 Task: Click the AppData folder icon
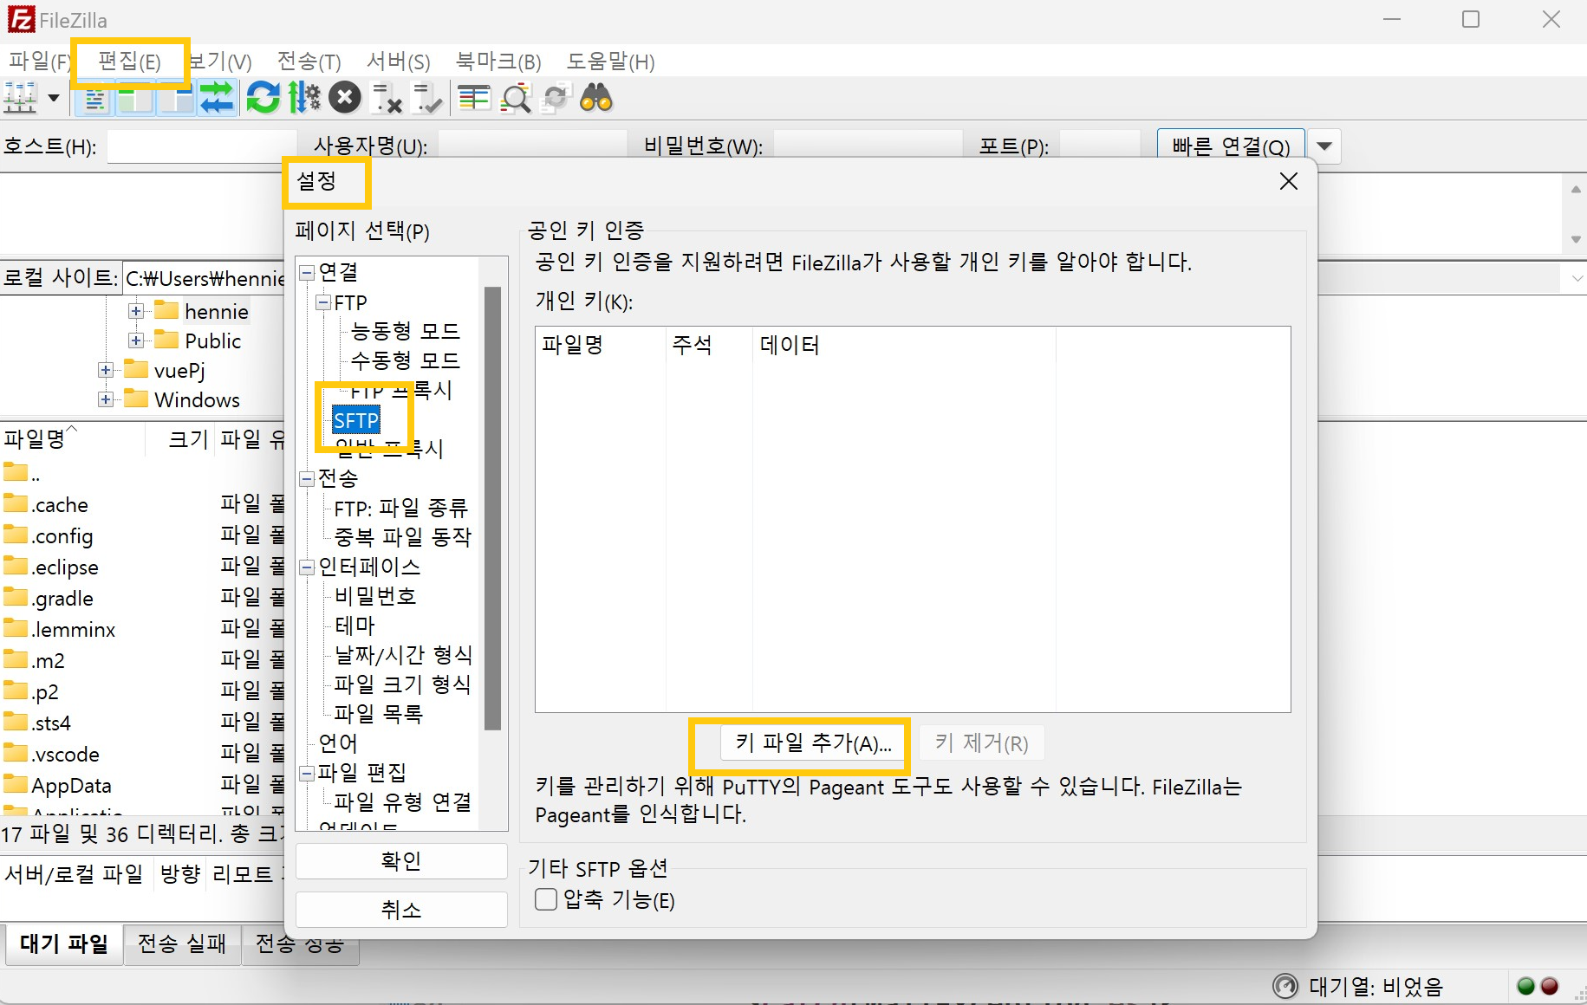tap(16, 784)
